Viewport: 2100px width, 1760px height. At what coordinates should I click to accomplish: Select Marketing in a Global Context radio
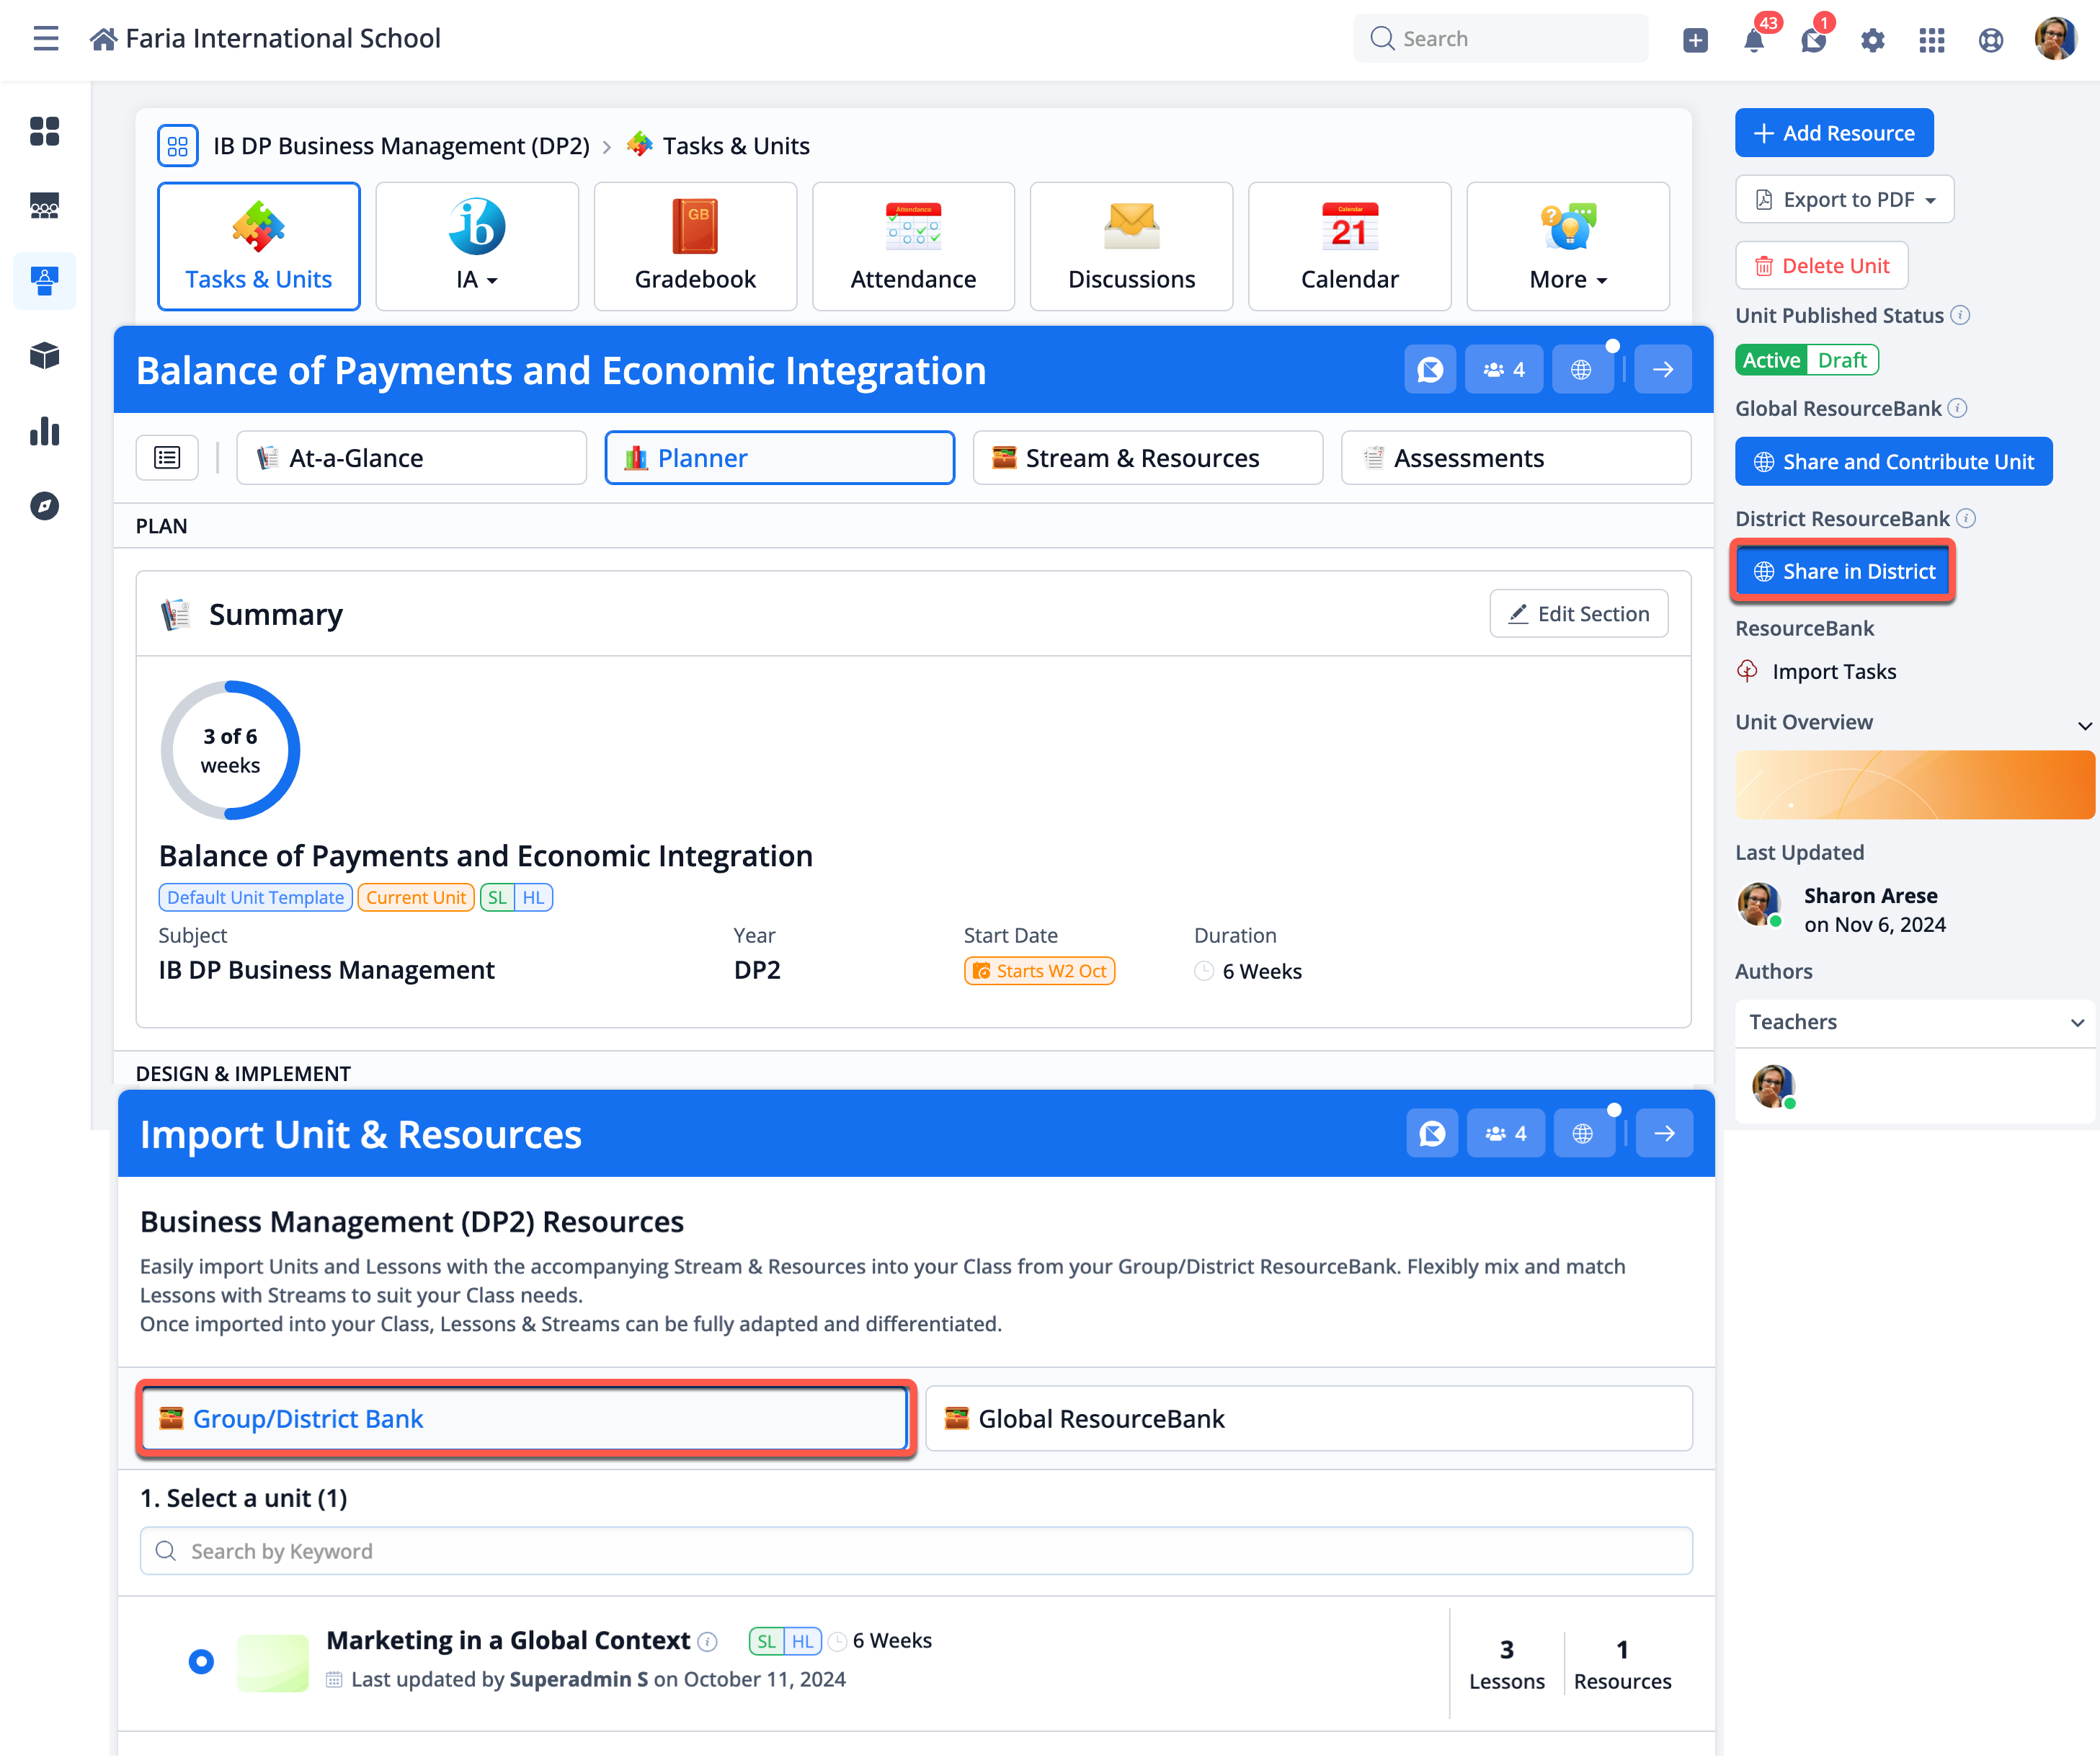click(x=201, y=1663)
